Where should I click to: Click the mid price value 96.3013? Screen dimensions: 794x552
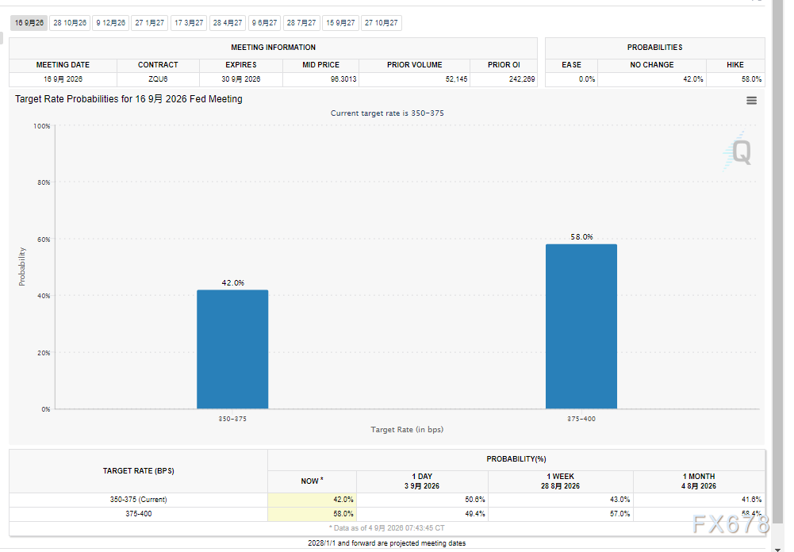click(343, 79)
